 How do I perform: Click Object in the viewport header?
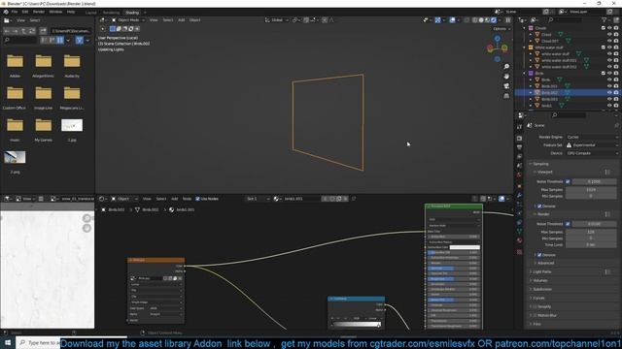[x=194, y=19]
